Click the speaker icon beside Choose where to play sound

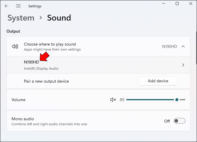pyautogui.click(x=15, y=46)
